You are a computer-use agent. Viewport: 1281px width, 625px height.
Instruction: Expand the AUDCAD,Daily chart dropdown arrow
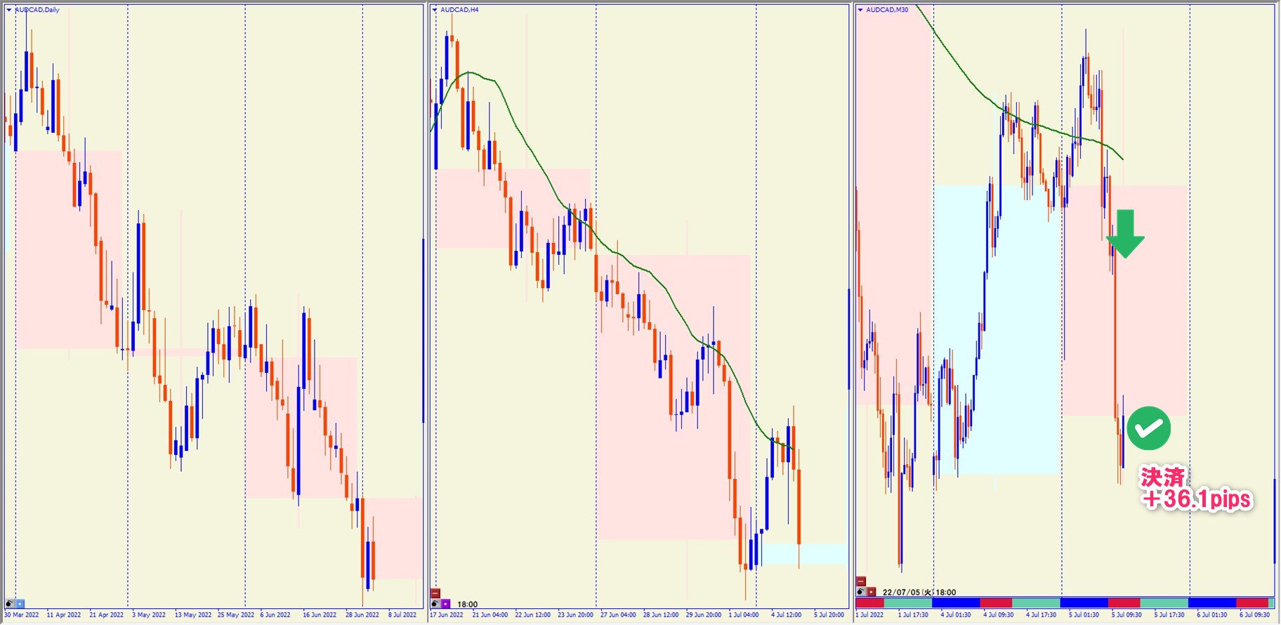[x=9, y=10]
